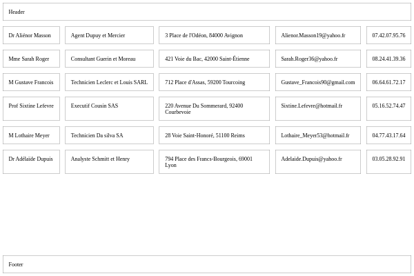Select Technicien Da silva SA cell

click(109, 135)
